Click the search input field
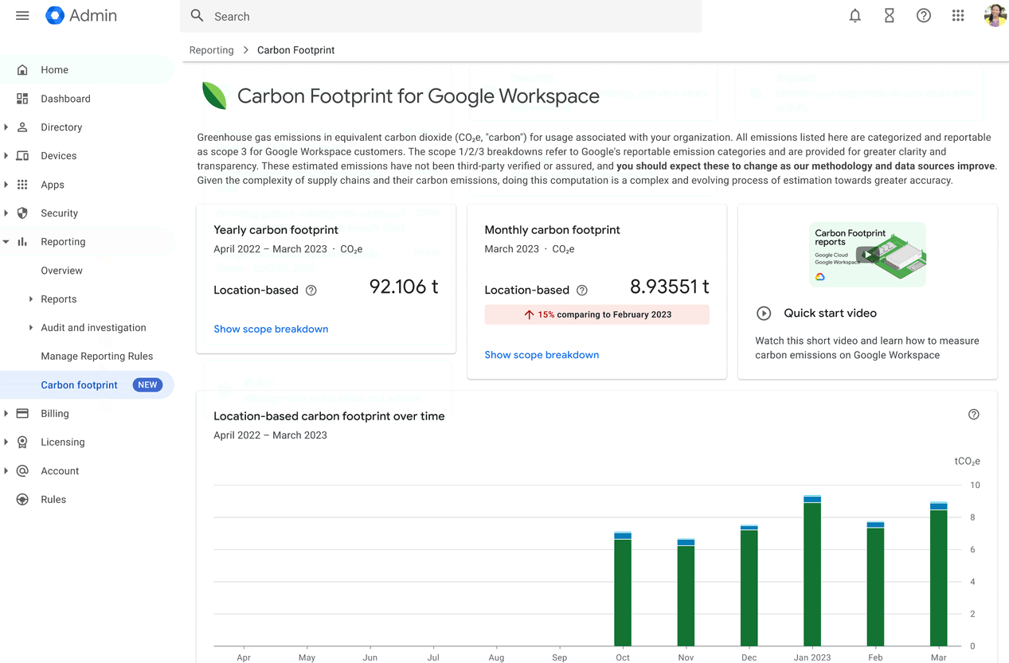The height and width of the screenshot is (663, 1009). pyautogui.click(x=441, y=16)
